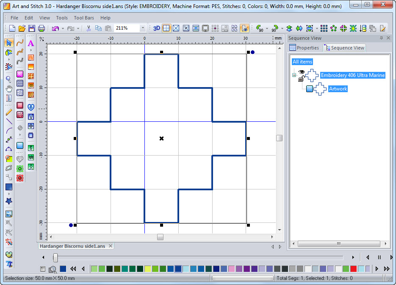
Task: Collapse the Embroidery 406 Ultra Marine tree
Action: (294, 75)
